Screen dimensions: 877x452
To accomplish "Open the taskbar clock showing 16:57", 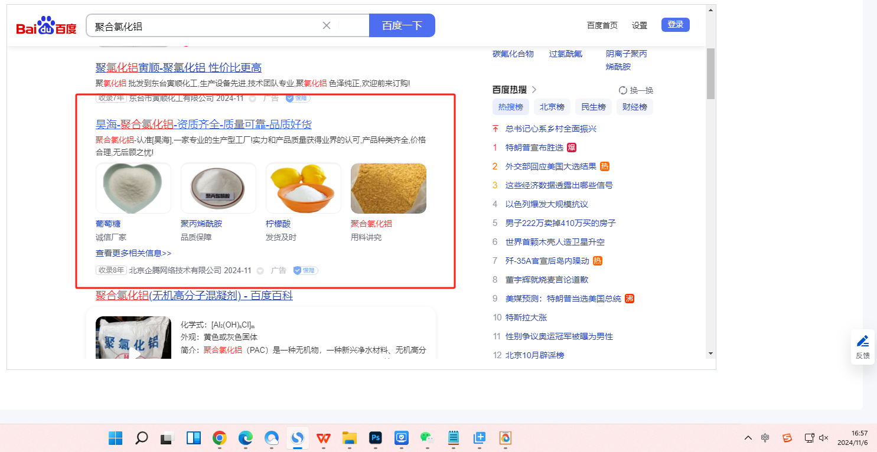I will (x=852, y=438).
